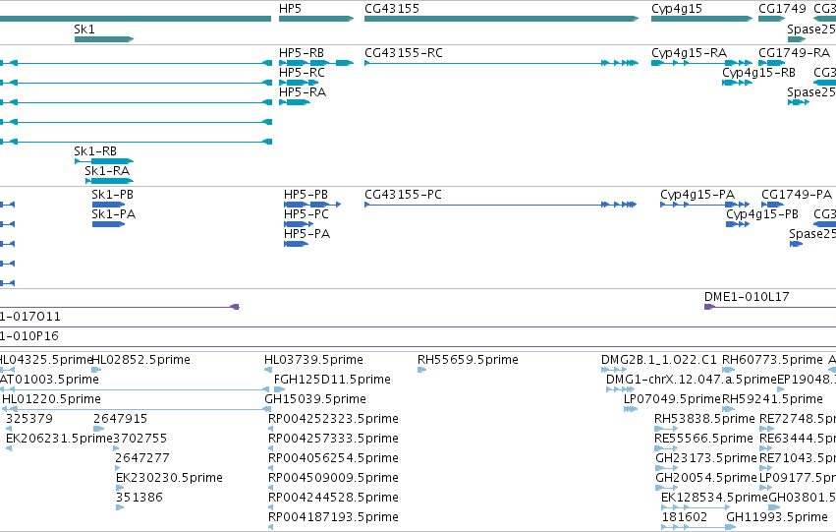Select transcript Sk1-RA
Screen dimensions: 836x532
pos(109,181)
